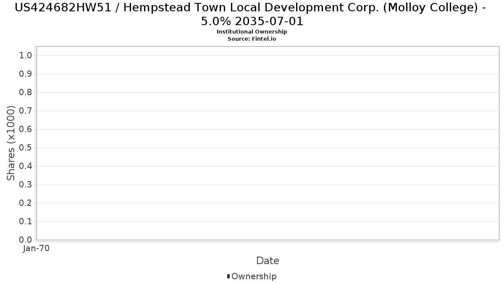Click the Jan-70 x-axis tick label
This screenshot has height=283, width=504.
pos(37,249)
